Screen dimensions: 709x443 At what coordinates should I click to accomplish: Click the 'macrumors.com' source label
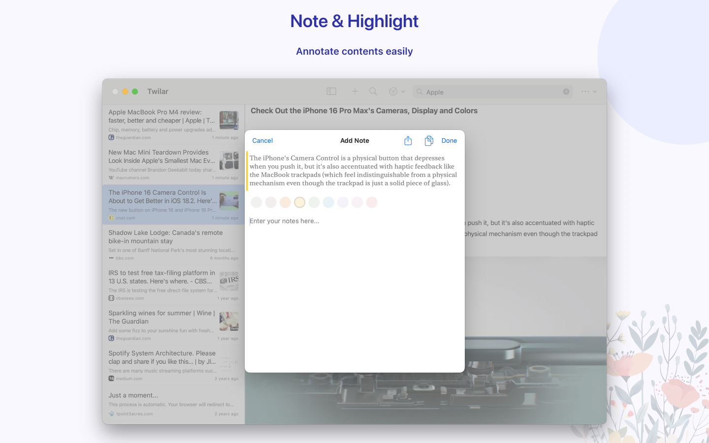132,178
